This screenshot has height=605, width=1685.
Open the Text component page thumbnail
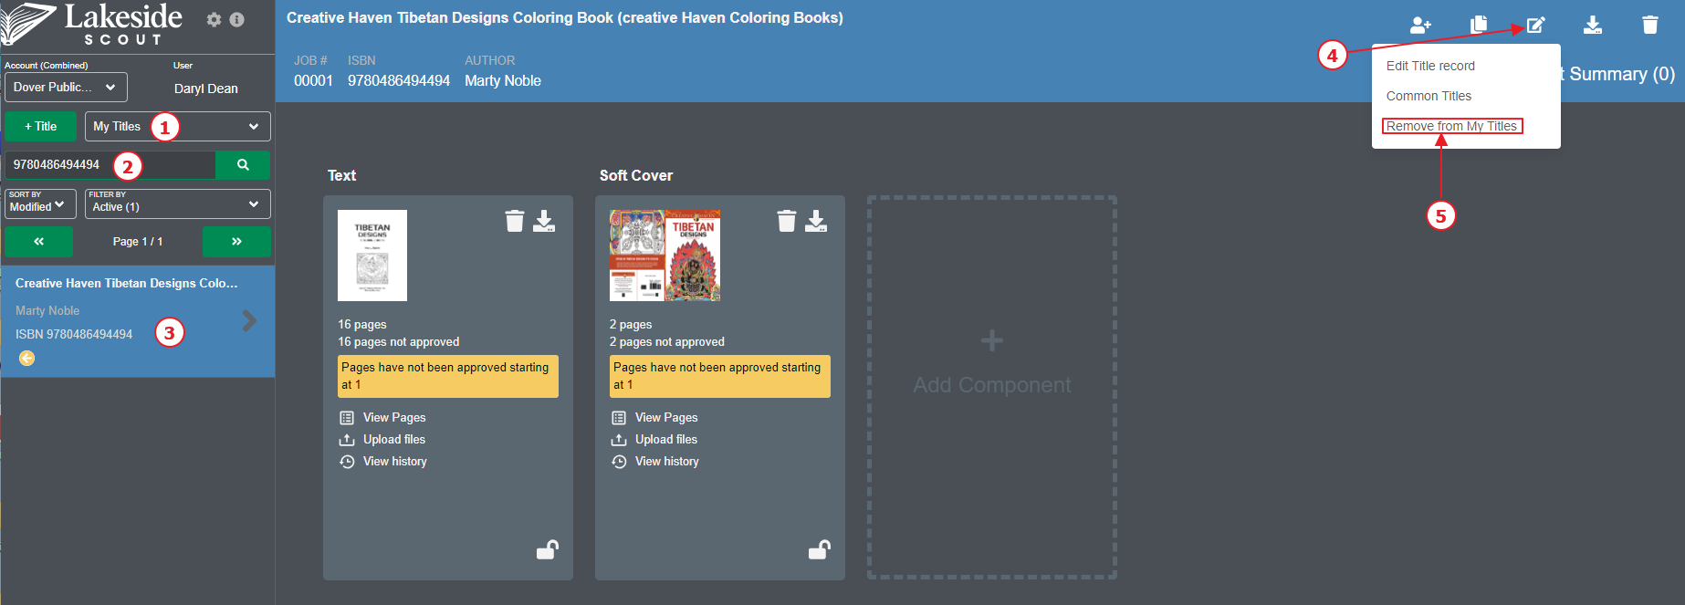click(x=372, y=256)
